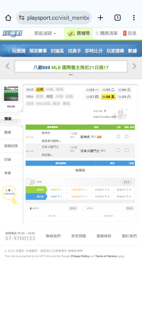Click the 買噱幣 coin icon

point(71,33)
